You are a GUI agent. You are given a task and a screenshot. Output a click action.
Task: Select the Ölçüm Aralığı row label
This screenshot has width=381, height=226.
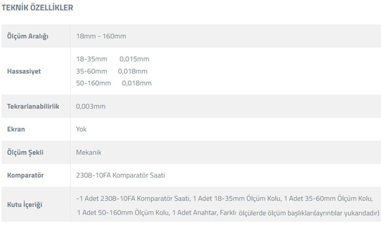pyautogui.click(x=28, y=36)
